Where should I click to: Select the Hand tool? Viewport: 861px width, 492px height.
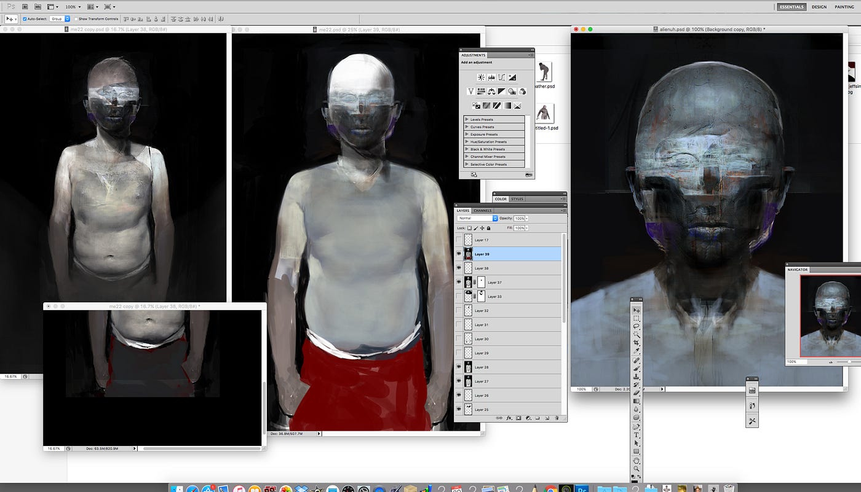point(637,461)
